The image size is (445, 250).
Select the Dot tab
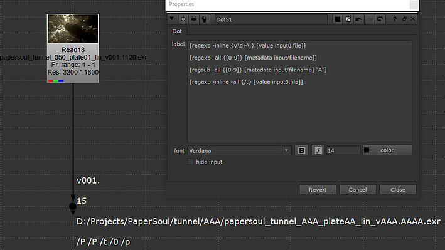(177, 31)
